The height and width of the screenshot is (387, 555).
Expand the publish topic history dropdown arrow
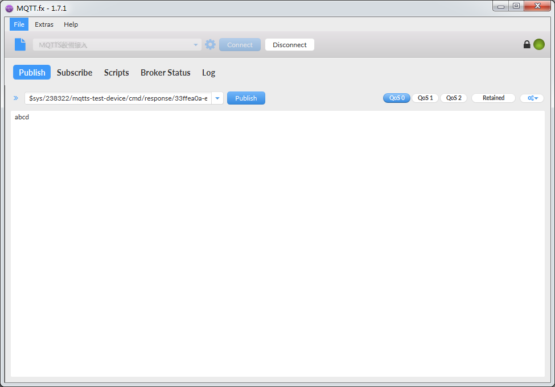coord(217,98)
